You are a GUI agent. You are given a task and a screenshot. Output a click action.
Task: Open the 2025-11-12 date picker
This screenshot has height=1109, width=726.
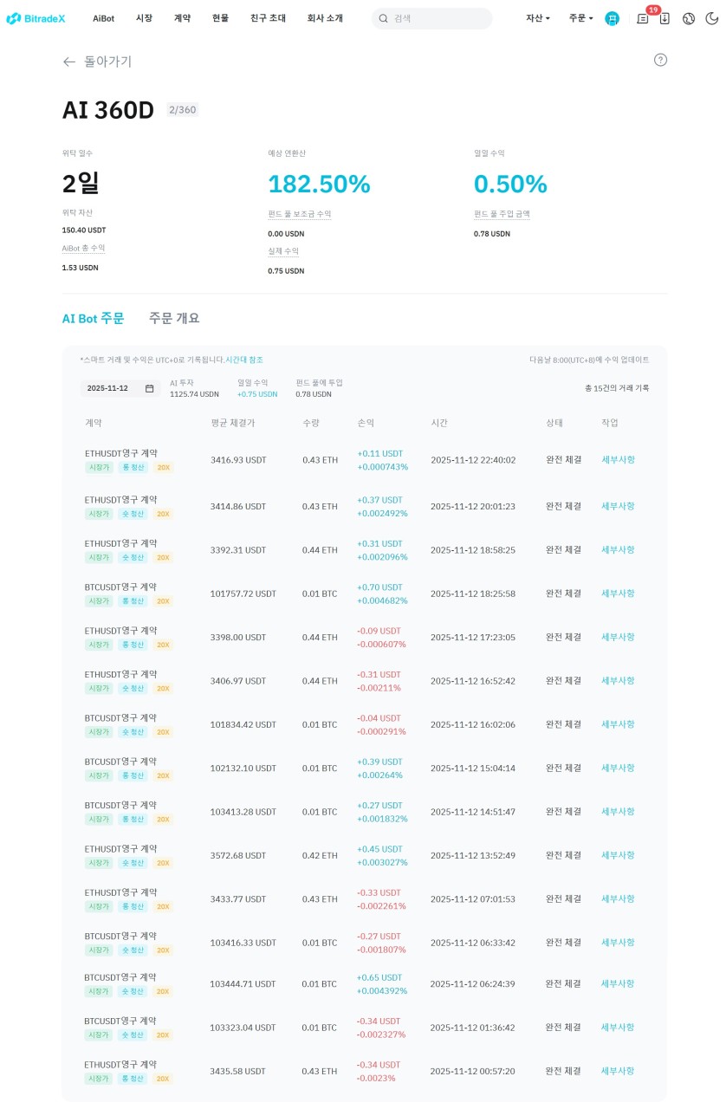[x=109, y=388]
